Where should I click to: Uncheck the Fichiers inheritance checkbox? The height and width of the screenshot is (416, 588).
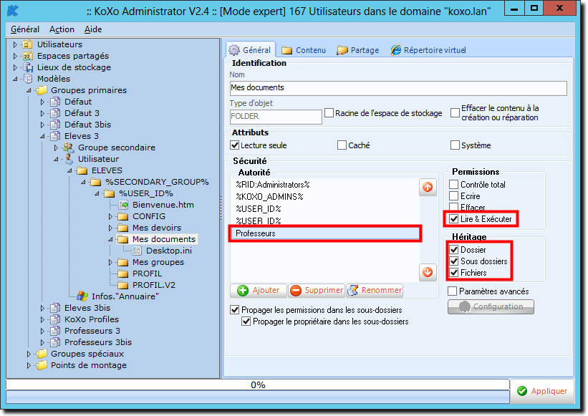pyautogui.click(x=454, y=273)
